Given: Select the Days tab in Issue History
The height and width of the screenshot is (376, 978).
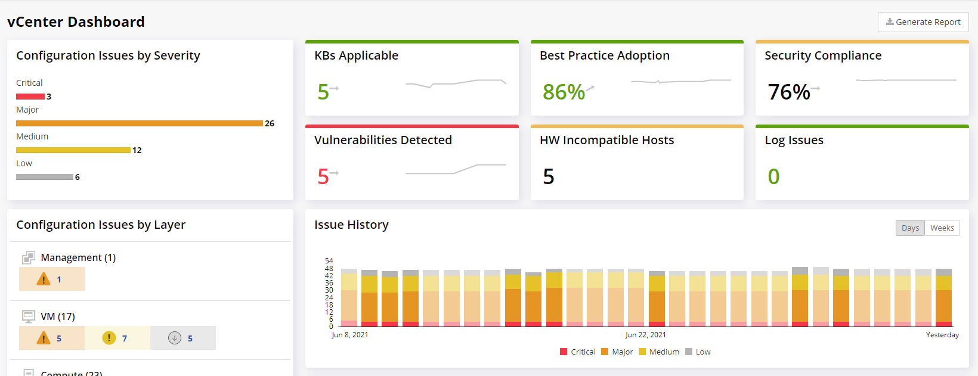Looking at the screenshot, I should (910, 228).
